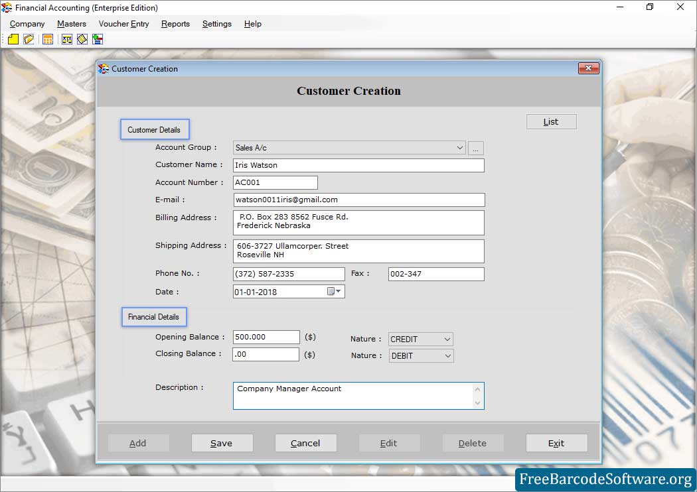
Task: Close the Customer Creation dialog
Action: [589, 68]
